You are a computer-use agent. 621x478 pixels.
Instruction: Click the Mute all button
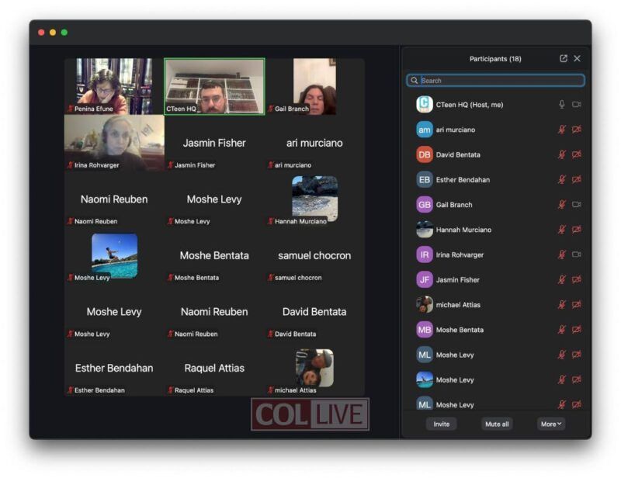[497, 424]
